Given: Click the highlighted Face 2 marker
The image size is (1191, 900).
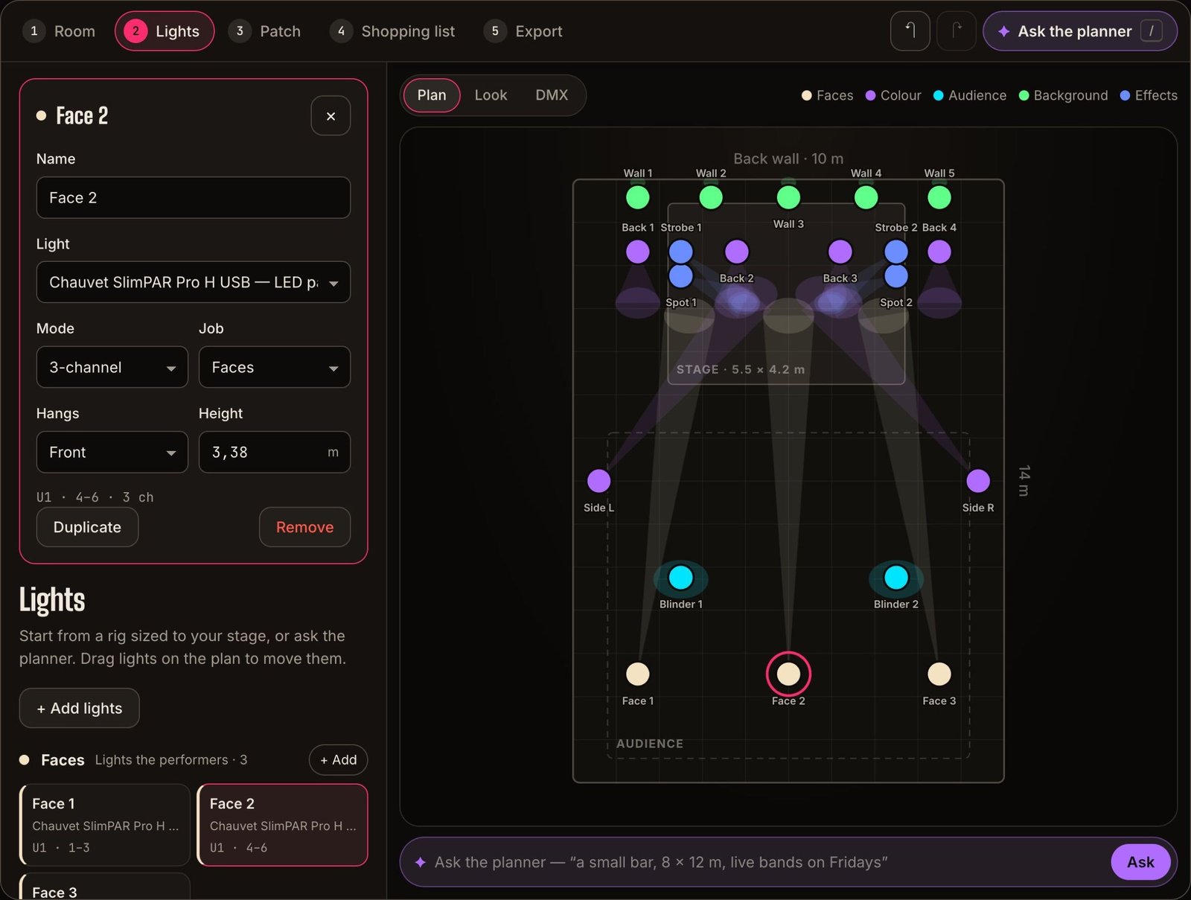Looking at the screenshot, I should tap(788, 674).
